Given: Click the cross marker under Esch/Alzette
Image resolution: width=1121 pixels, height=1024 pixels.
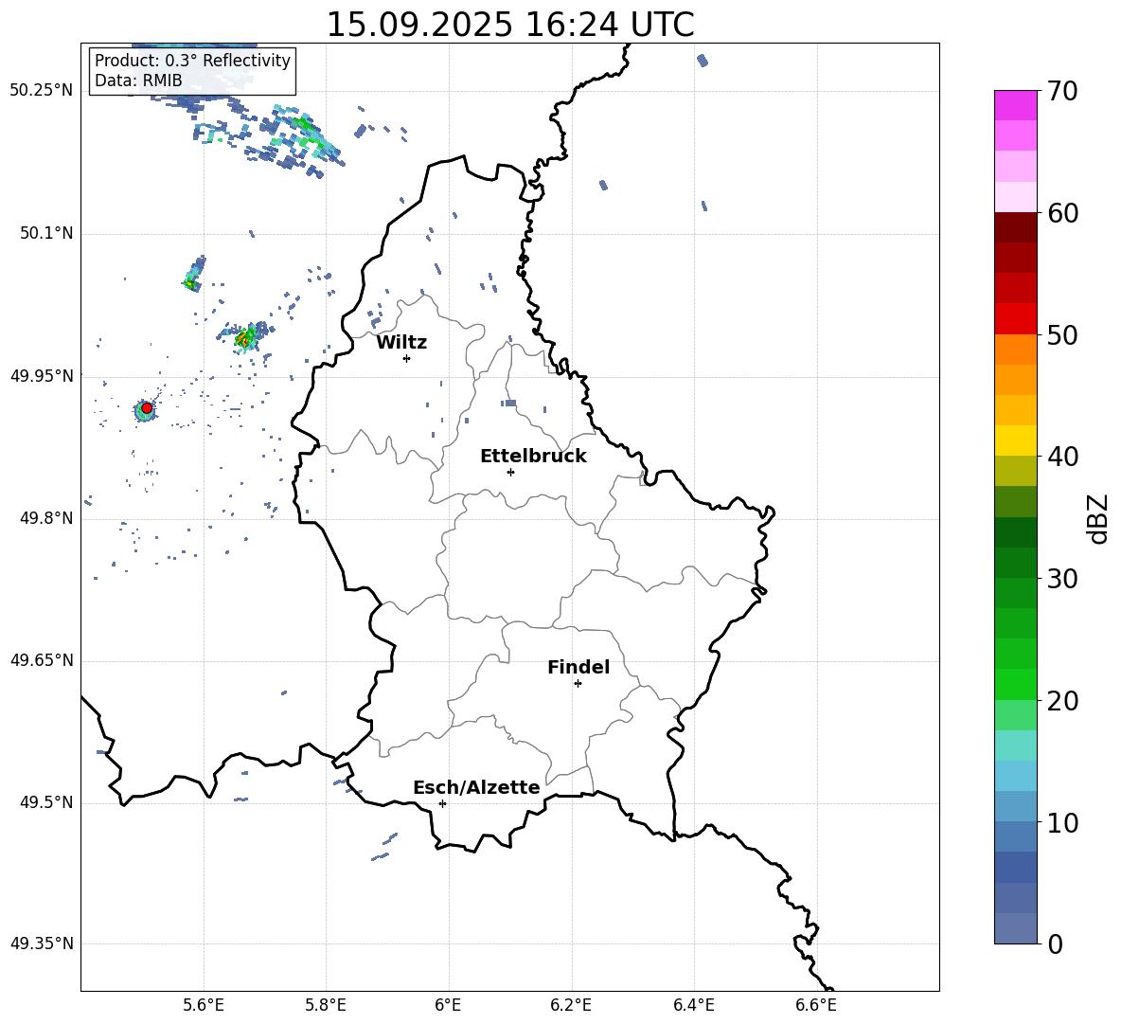Looking at the screenshot, I should click(x=442, y=803).
